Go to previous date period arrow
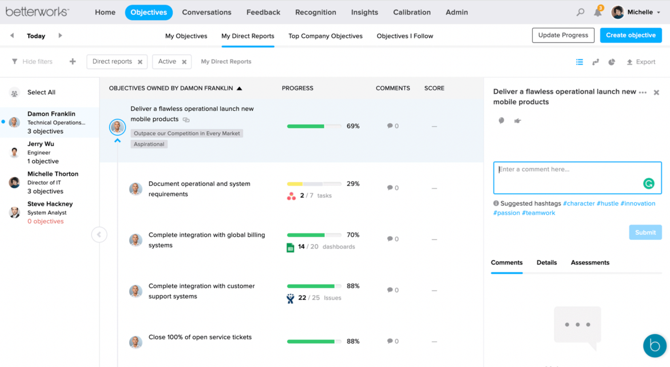The image size is (670, 367). tap(12, 35)
